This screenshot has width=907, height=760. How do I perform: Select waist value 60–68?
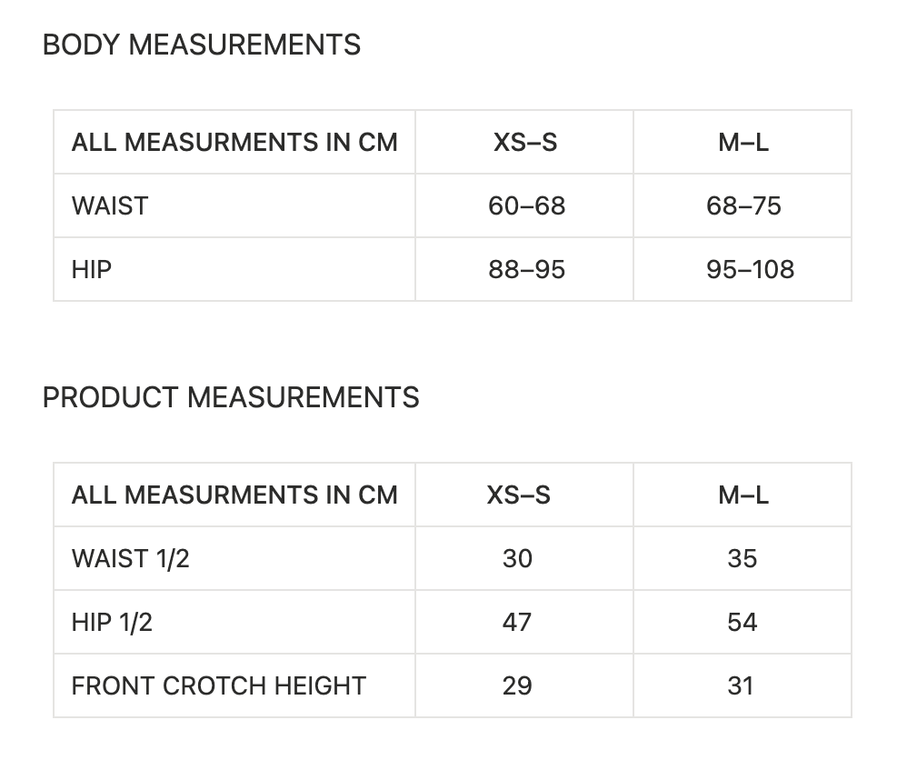click(526, 206)
